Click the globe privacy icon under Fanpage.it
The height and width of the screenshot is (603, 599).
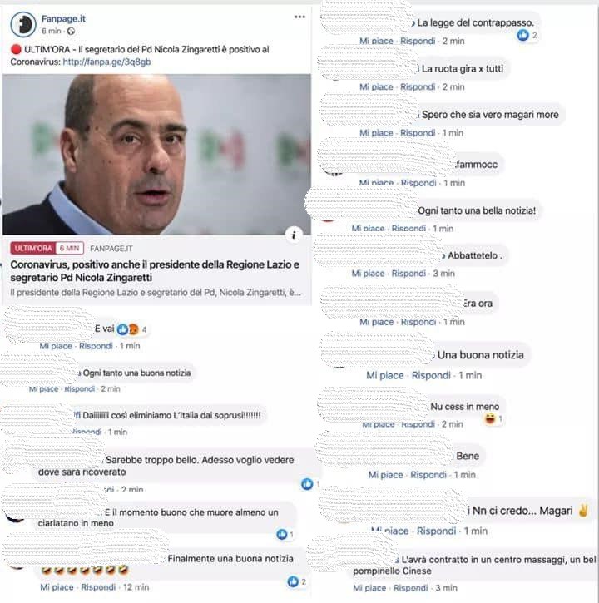[x=71, y=32]
